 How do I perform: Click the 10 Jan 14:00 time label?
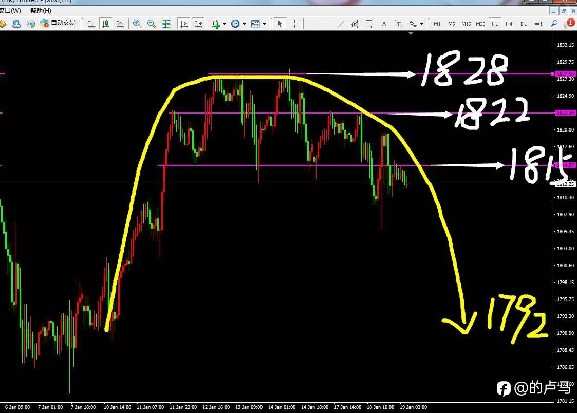(x=117, y=407)
